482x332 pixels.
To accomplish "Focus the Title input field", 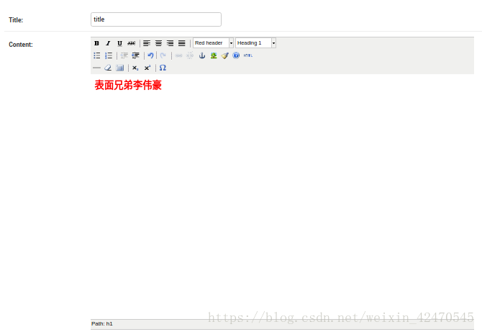I will [156, 19].
